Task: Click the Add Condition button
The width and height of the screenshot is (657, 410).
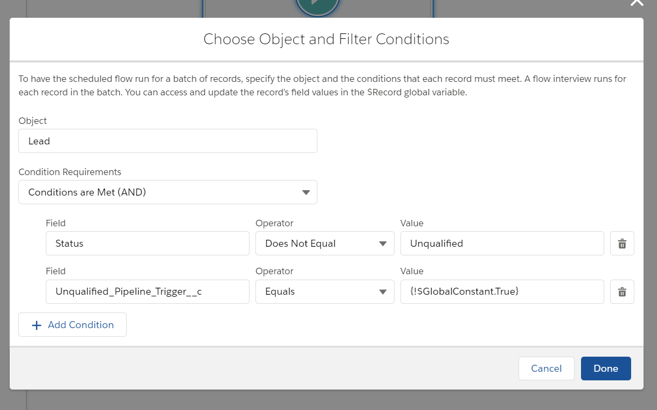Action: pyautogui.click(x=72, y=324)
